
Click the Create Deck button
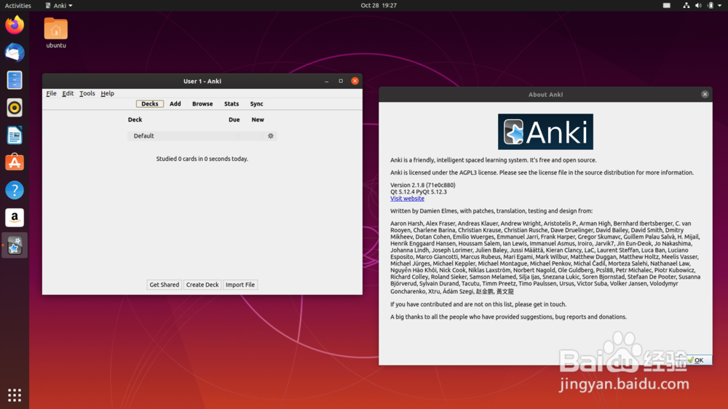click(202, 285)
